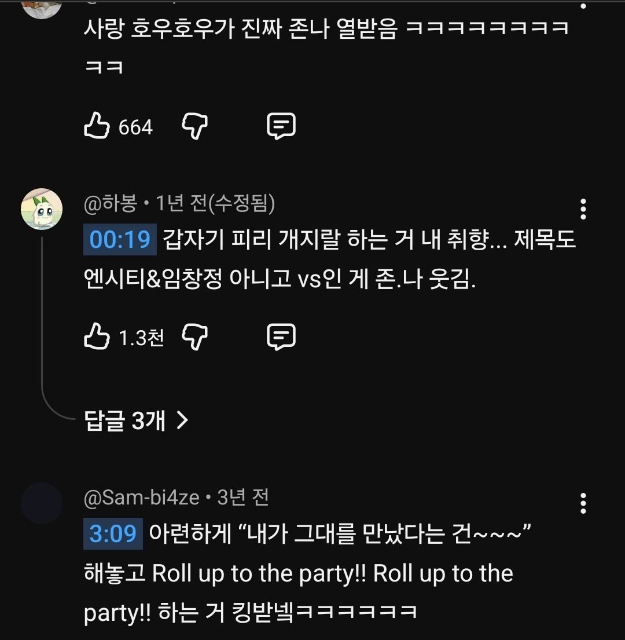Open more options for @Sam-bi4ze's comment
This screenshot has width=625, height=640.
click(583, 503)
